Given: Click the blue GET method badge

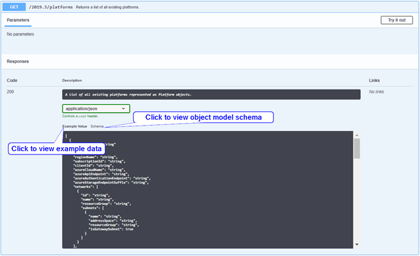Looking at the screenshot, I should pos(14,7).
